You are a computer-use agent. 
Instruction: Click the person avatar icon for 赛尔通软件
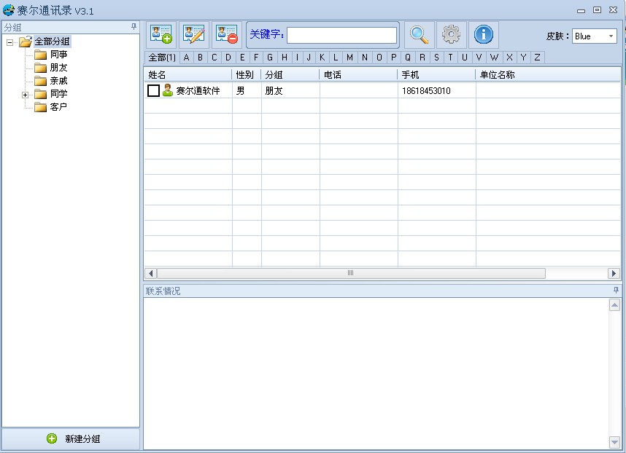(x=168, y=90)
